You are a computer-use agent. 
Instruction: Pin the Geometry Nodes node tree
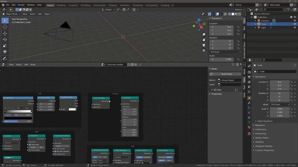[140, 64]
